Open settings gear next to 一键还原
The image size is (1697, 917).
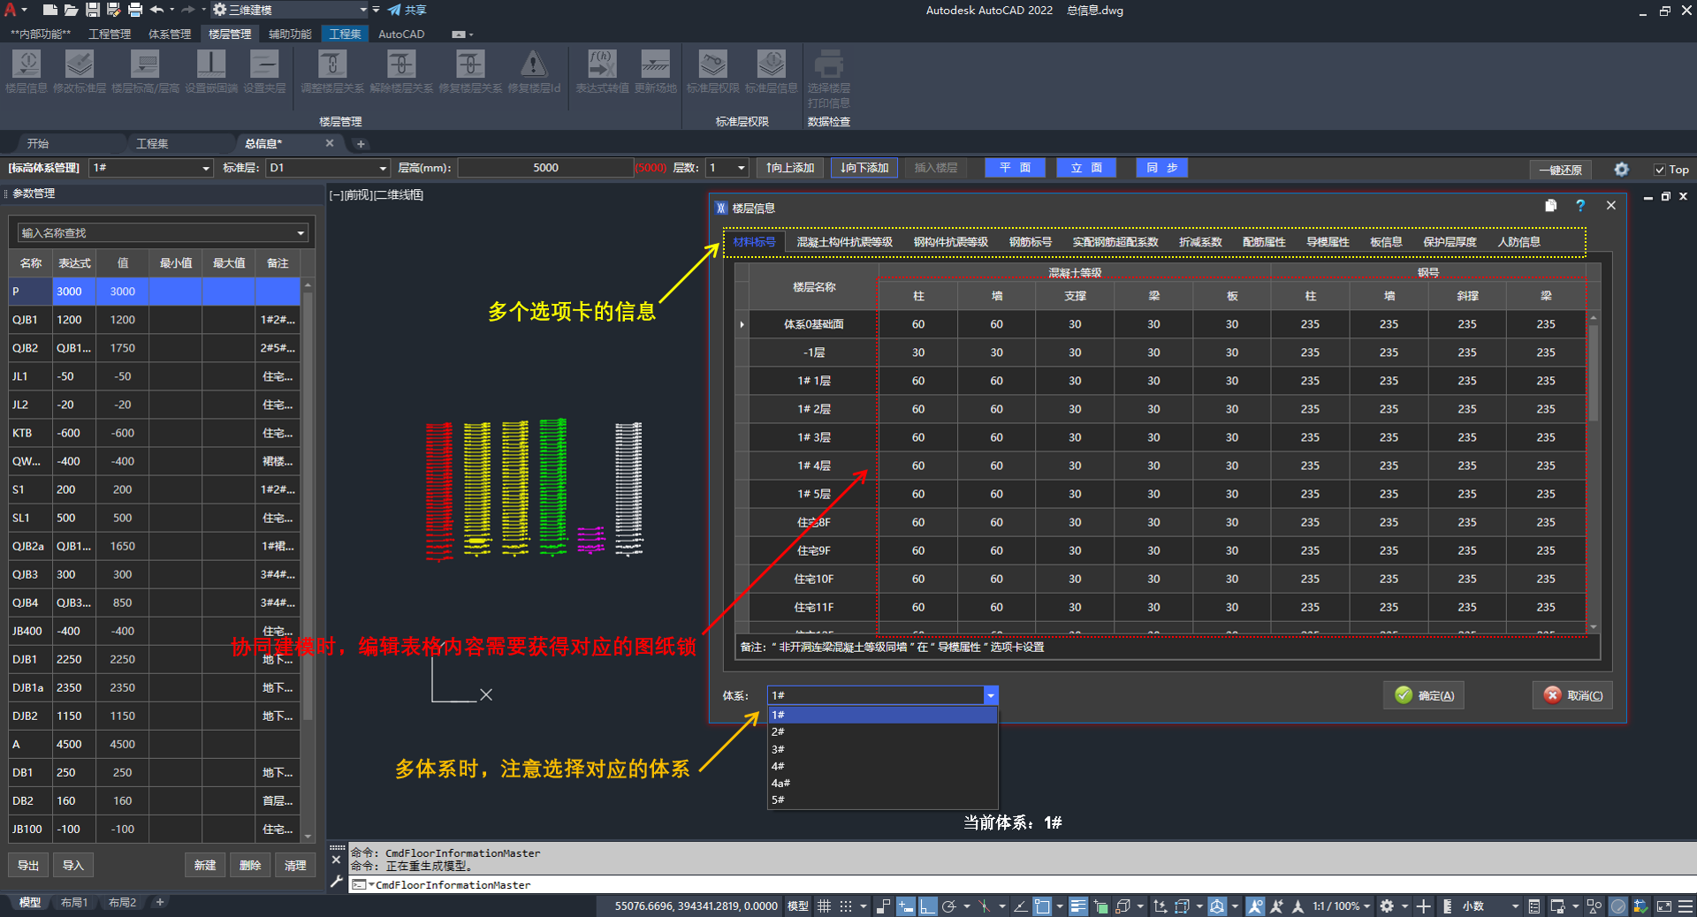[x=1621, y=169]
